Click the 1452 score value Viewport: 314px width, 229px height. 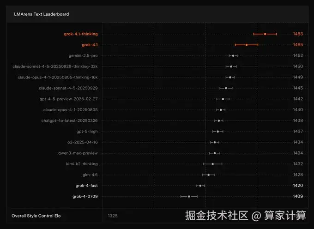[x=298, y=55]
